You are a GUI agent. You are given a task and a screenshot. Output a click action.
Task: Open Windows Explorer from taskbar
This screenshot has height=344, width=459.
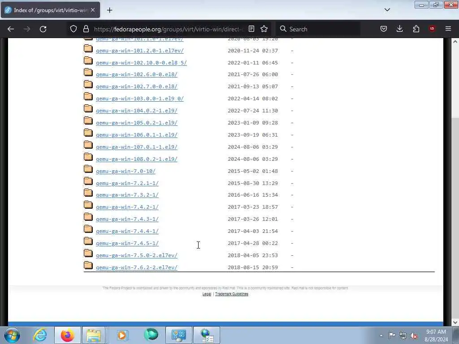pyautogui.click(x=94, y=335)
